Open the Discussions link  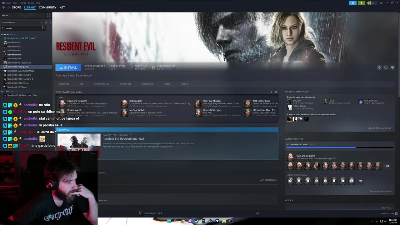(147, 84)
